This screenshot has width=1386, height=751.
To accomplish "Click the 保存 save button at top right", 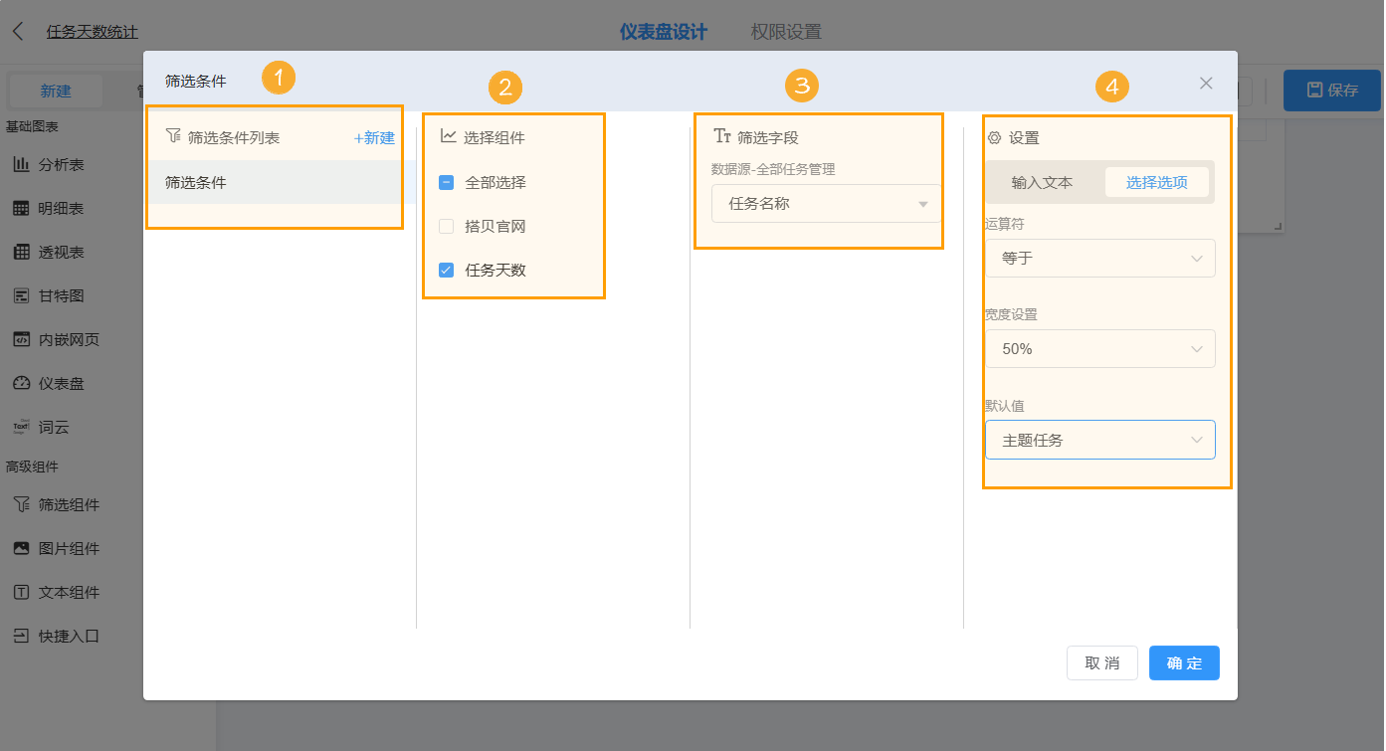I will [1331, 89].
